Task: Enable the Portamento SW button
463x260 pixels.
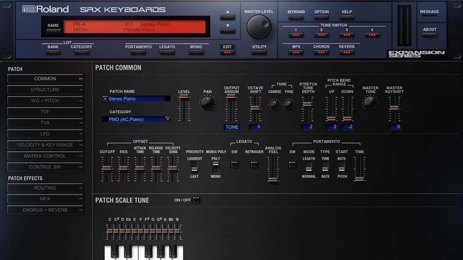Action: click(292, 164)
